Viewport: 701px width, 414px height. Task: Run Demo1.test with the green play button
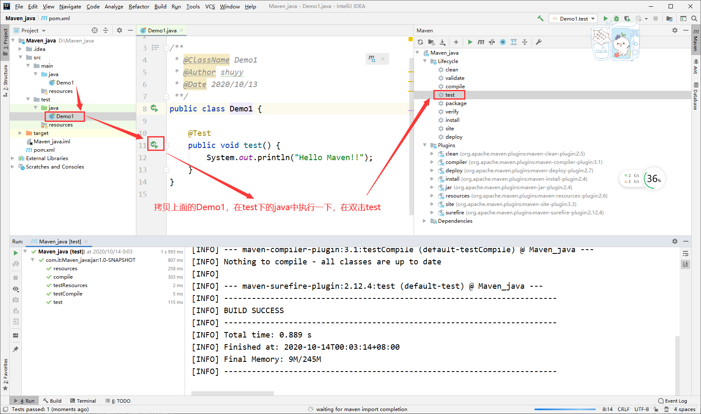(605, 18)
